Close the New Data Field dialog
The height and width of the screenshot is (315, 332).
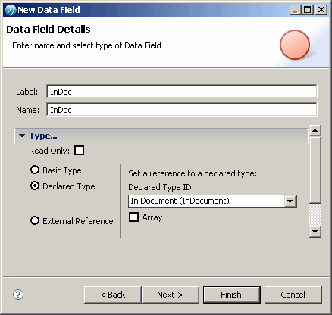321,10
